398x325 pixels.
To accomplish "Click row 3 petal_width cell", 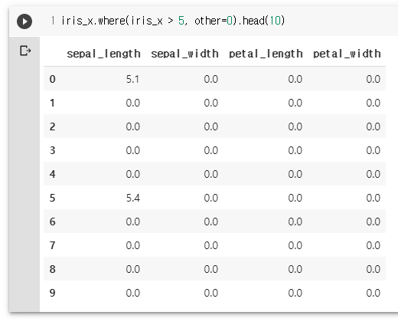I will tap(374, 150).
